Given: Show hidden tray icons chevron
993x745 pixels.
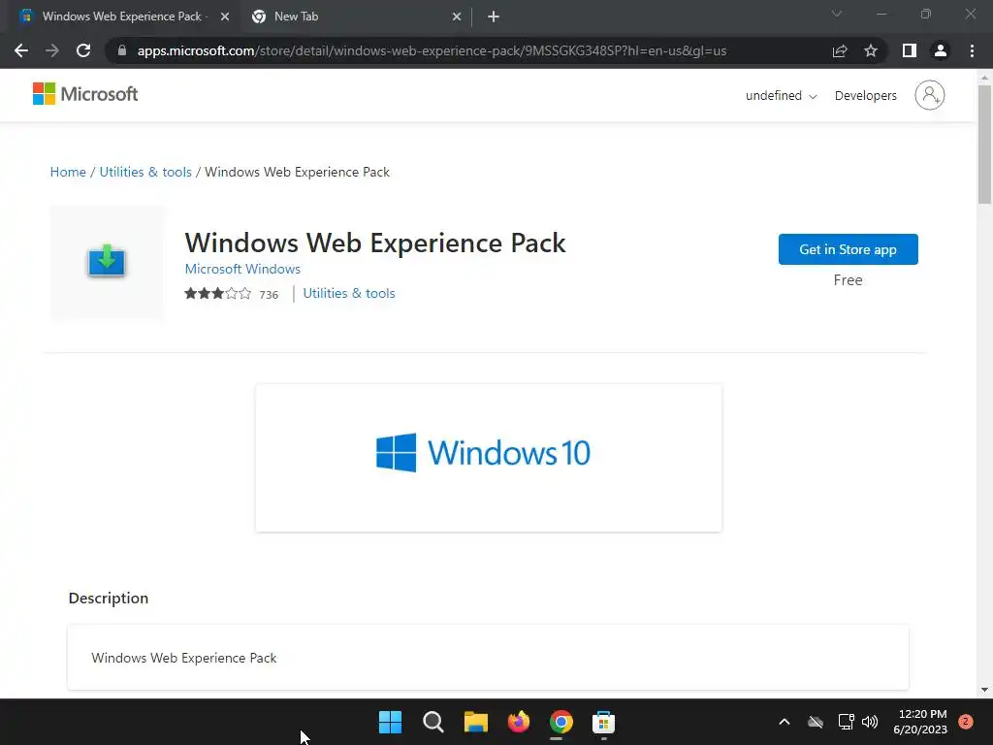Looking at the screenshot, I should pyautogui.click(x=784, y=722).
